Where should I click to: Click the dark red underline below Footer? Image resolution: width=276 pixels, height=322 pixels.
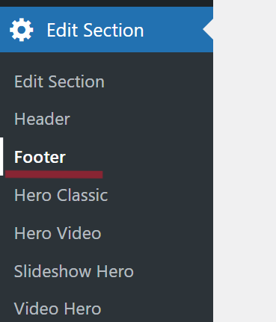click(x=54, y=175)
